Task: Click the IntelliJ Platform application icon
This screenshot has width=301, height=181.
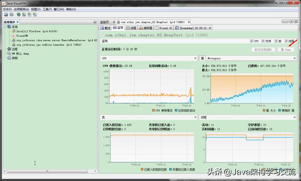Action: [x=14, y=31]
